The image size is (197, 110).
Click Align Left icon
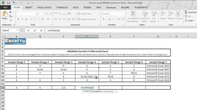coord(56,19)
